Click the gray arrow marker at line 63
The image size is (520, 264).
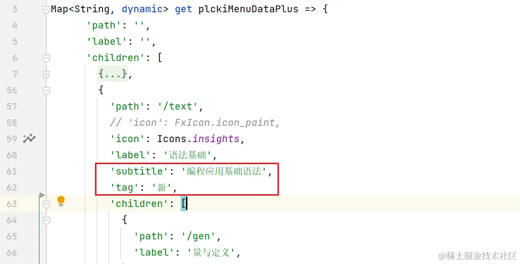tap(41, 196)
